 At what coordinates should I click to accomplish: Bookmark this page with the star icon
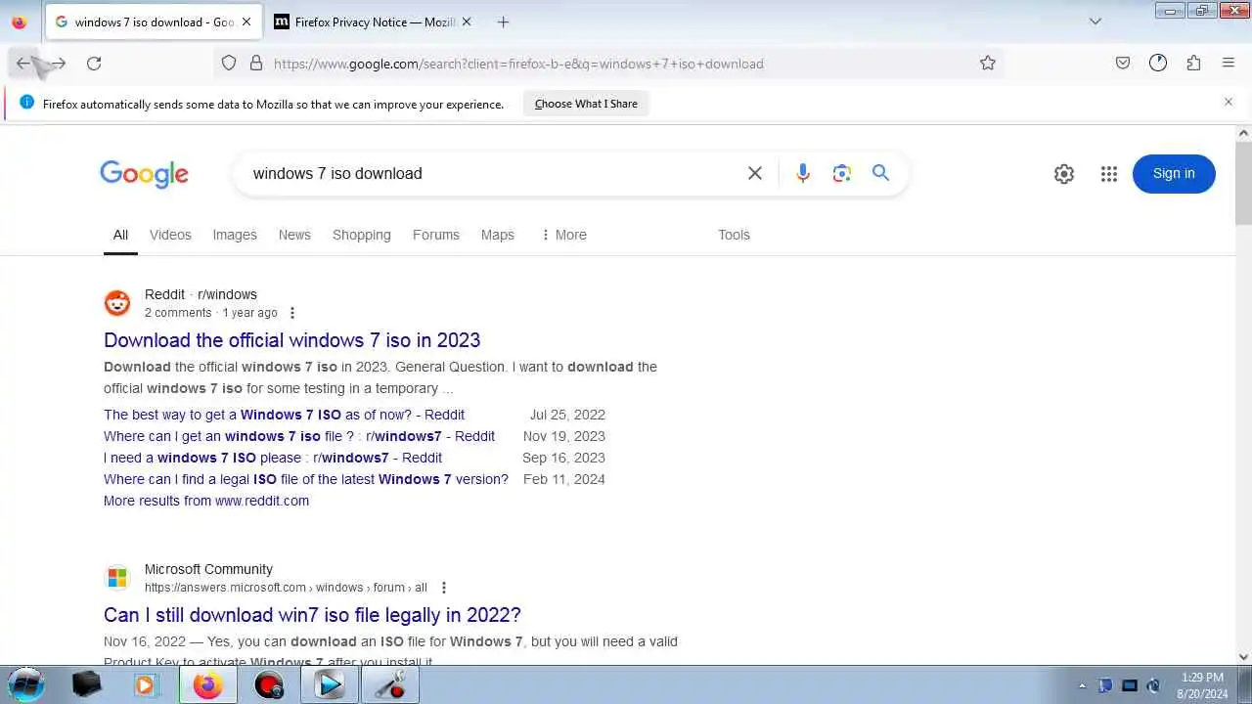pyautogui.click(x=988, y=64)
